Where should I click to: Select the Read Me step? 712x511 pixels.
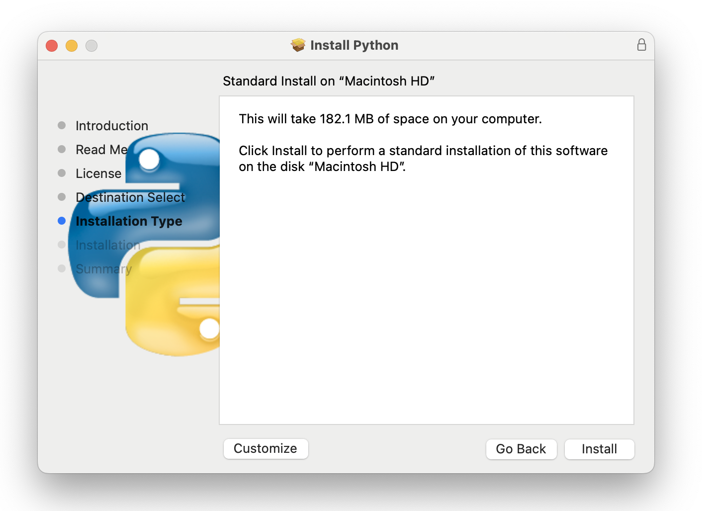(101, 150)
